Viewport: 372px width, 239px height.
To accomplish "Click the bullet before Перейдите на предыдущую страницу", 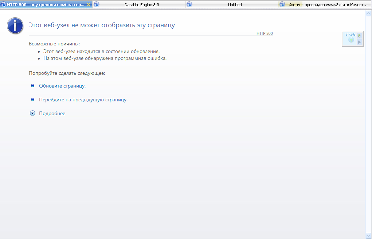I will tap(33, 99).
